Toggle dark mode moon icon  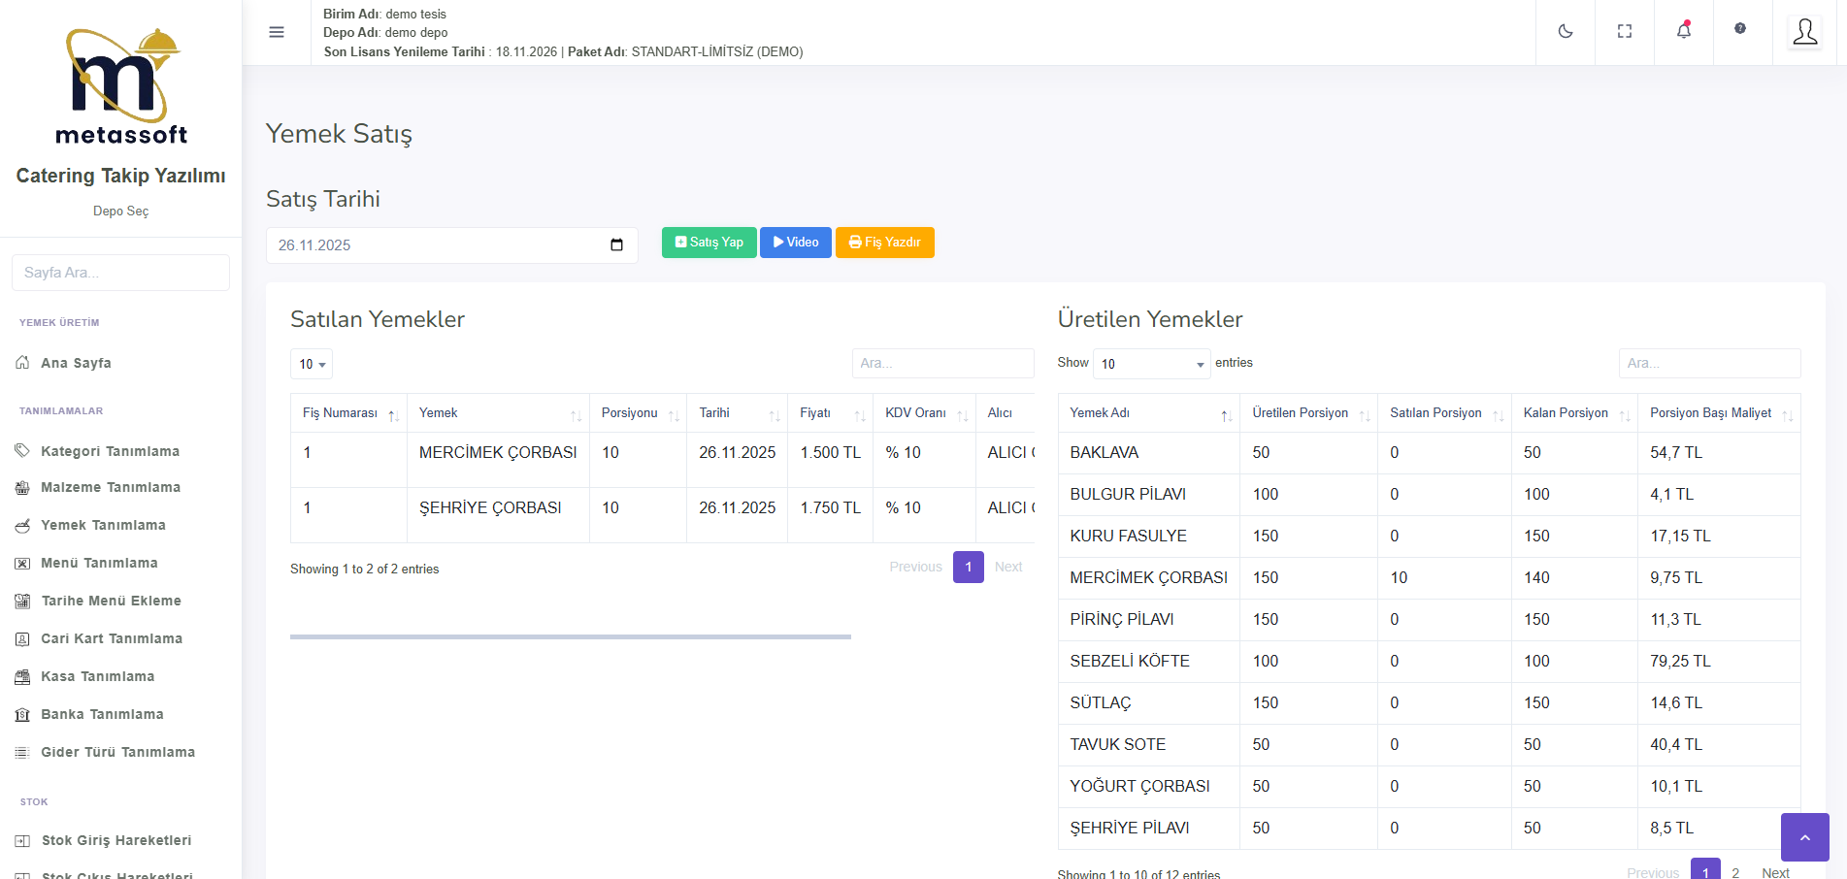pyautogui.click(x=1565, y=31)
